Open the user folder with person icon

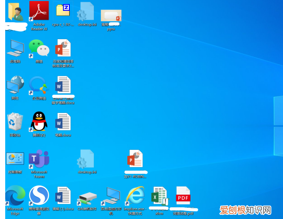pos(16,12)
